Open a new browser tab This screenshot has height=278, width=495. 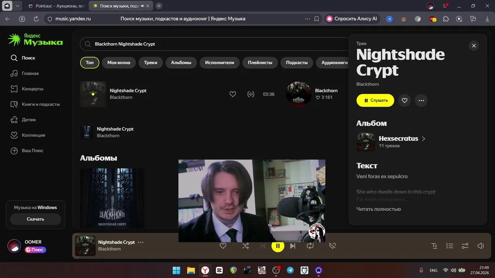(159, 6)
